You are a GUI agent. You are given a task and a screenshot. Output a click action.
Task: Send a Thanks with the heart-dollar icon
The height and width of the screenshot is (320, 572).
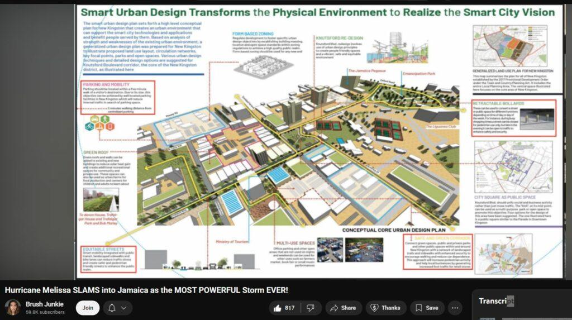point(386,308)
